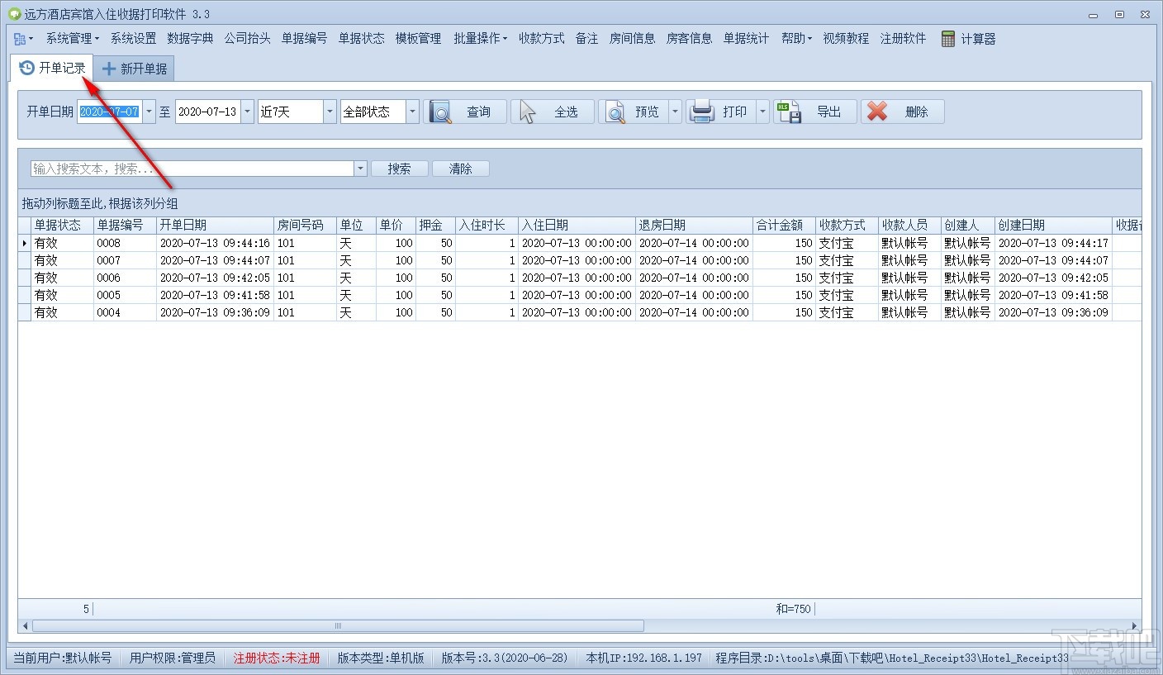Open end date calendar dropdown

click(247, 112)
